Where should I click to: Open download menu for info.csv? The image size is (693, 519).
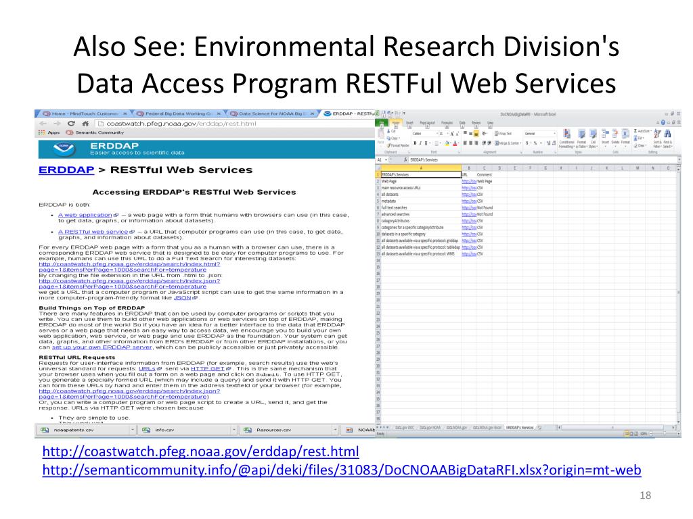click(x=233, y=430)
